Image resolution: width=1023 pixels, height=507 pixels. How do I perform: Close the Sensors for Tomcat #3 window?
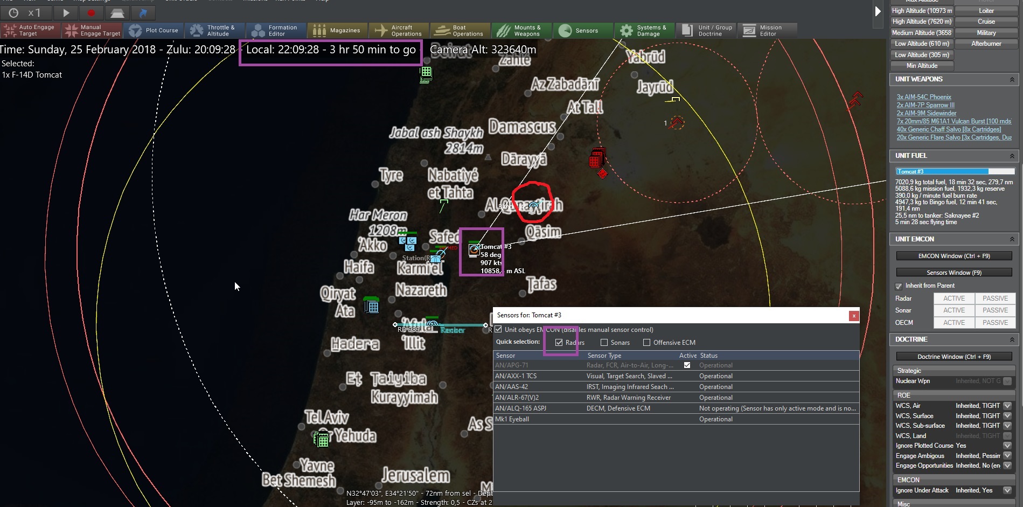click(854, 316)
